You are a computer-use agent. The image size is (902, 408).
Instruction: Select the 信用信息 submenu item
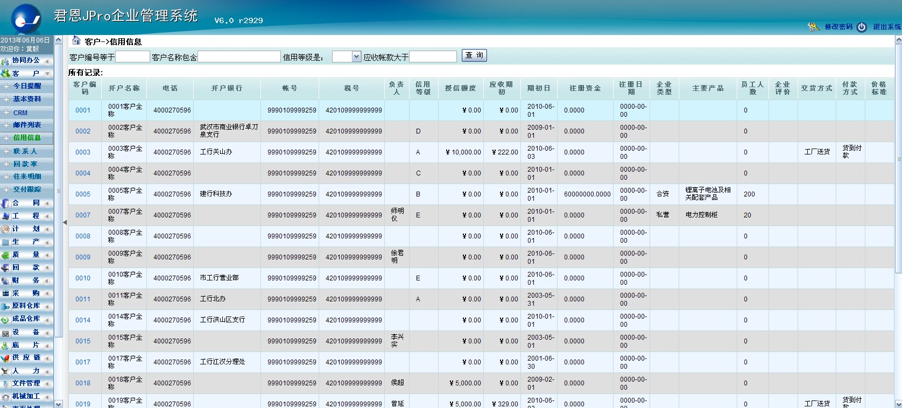(x=27, y=138)
